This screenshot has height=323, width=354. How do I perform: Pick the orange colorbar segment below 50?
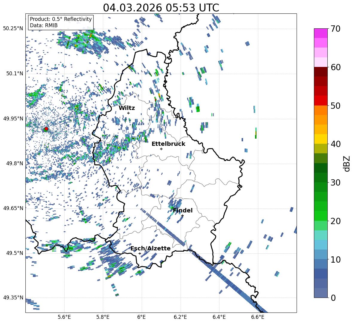[x=321, y=110]
